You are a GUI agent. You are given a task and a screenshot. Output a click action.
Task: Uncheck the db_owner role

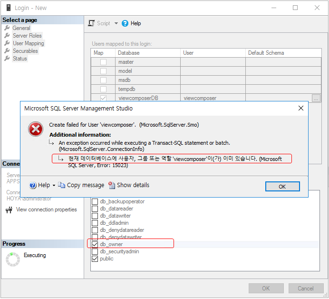coord(95,244)
